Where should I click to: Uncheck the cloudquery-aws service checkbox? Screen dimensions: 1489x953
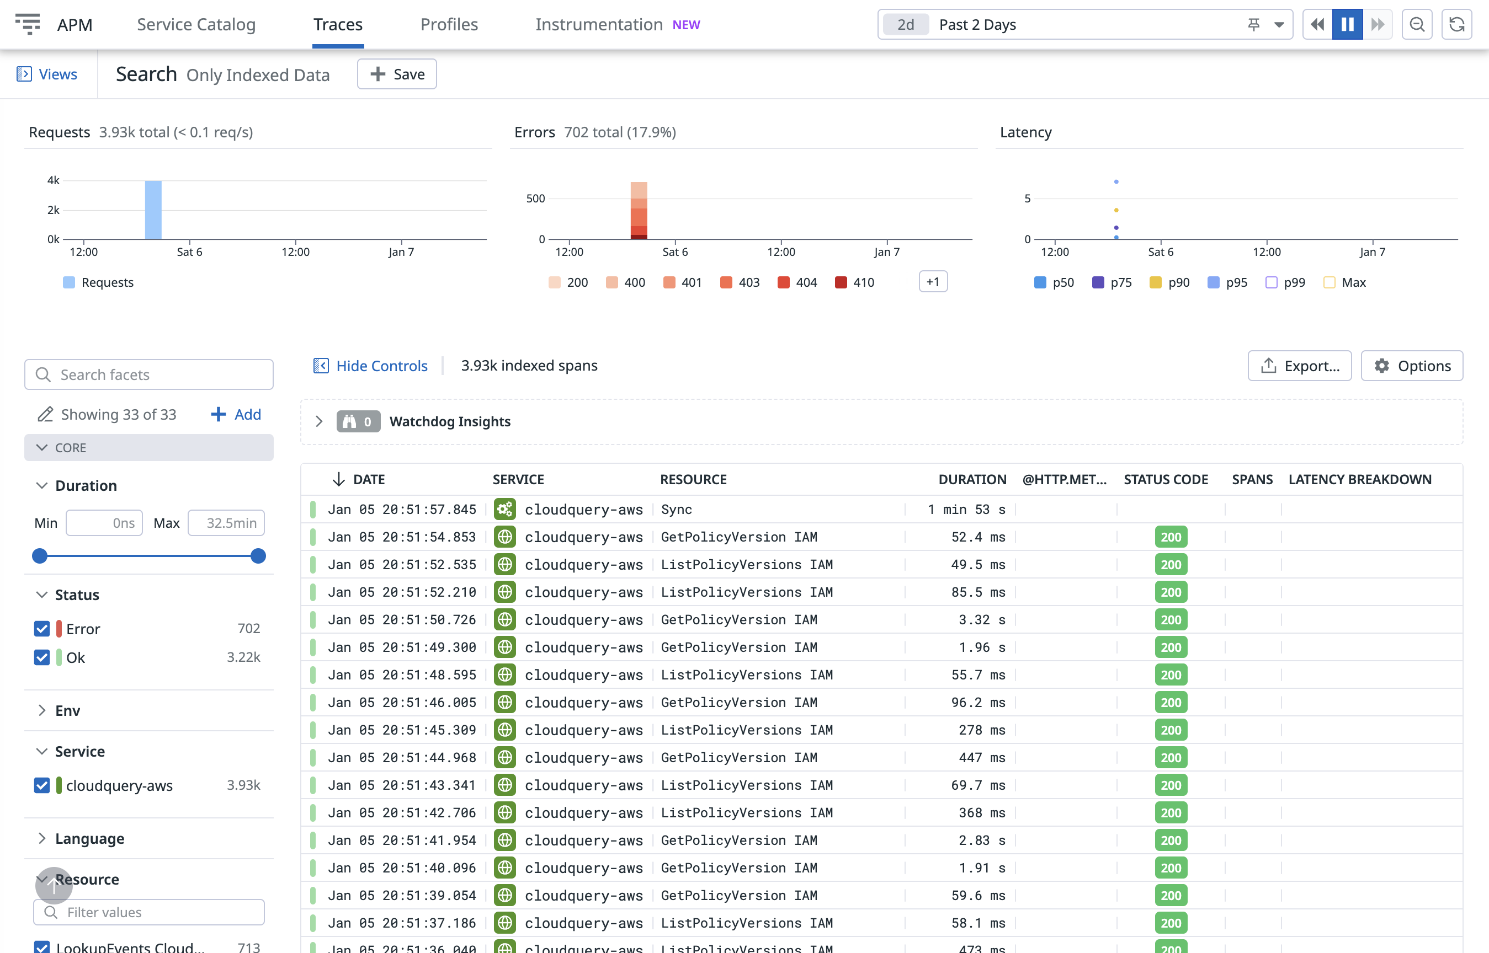tap(41, 785)
